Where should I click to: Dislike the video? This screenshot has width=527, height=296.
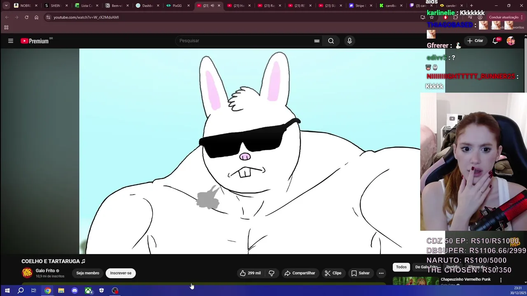(271, 273)
